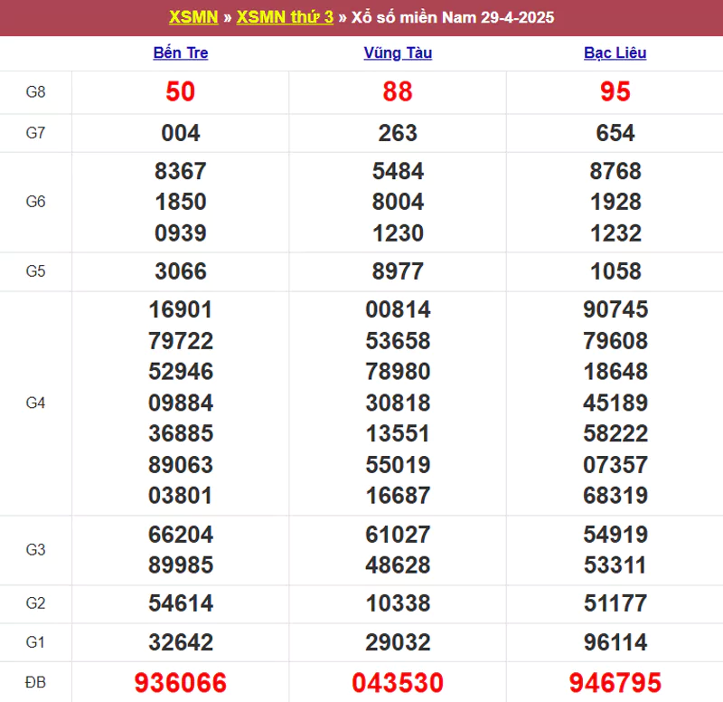Click G2 number 54614
723x702 pixels.
[181, 603]
